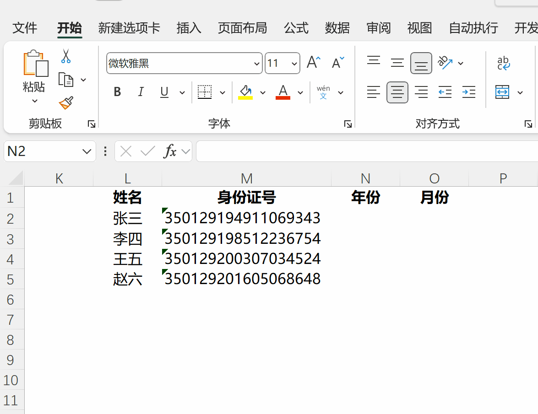Decrease font size with small A

338,63
